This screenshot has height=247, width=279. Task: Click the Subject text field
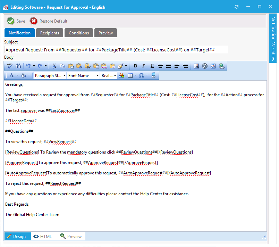coord(116,50)
